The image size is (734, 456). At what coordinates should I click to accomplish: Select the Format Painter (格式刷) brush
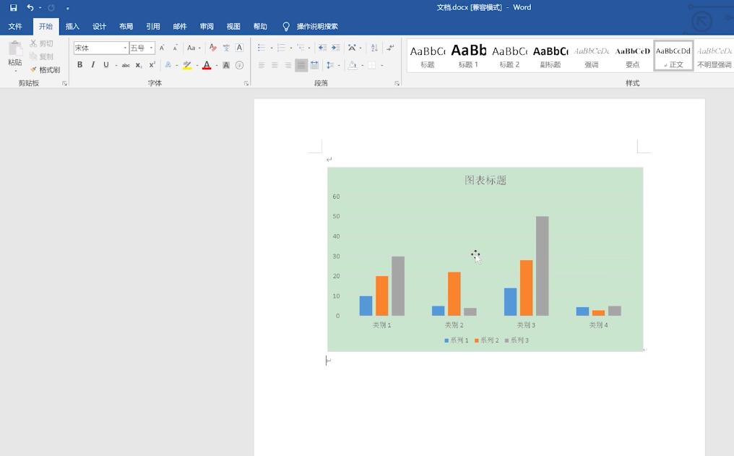33,69
